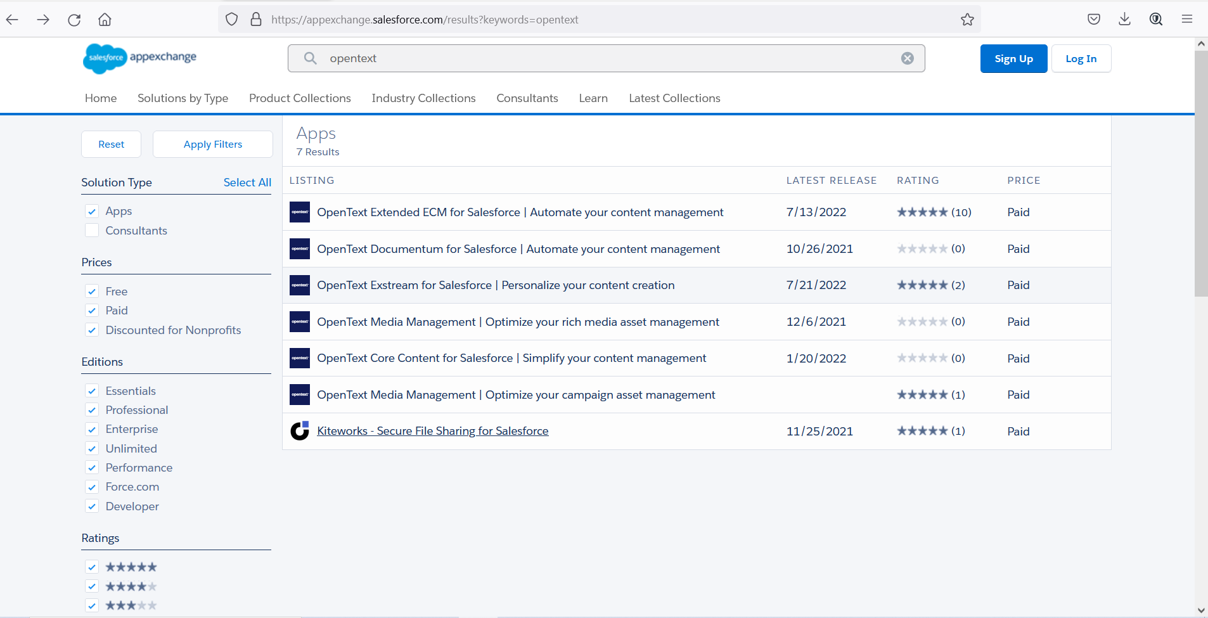Open Product Collections menu
Viewport: 1208px width, 618px height.
pos(300,98)
